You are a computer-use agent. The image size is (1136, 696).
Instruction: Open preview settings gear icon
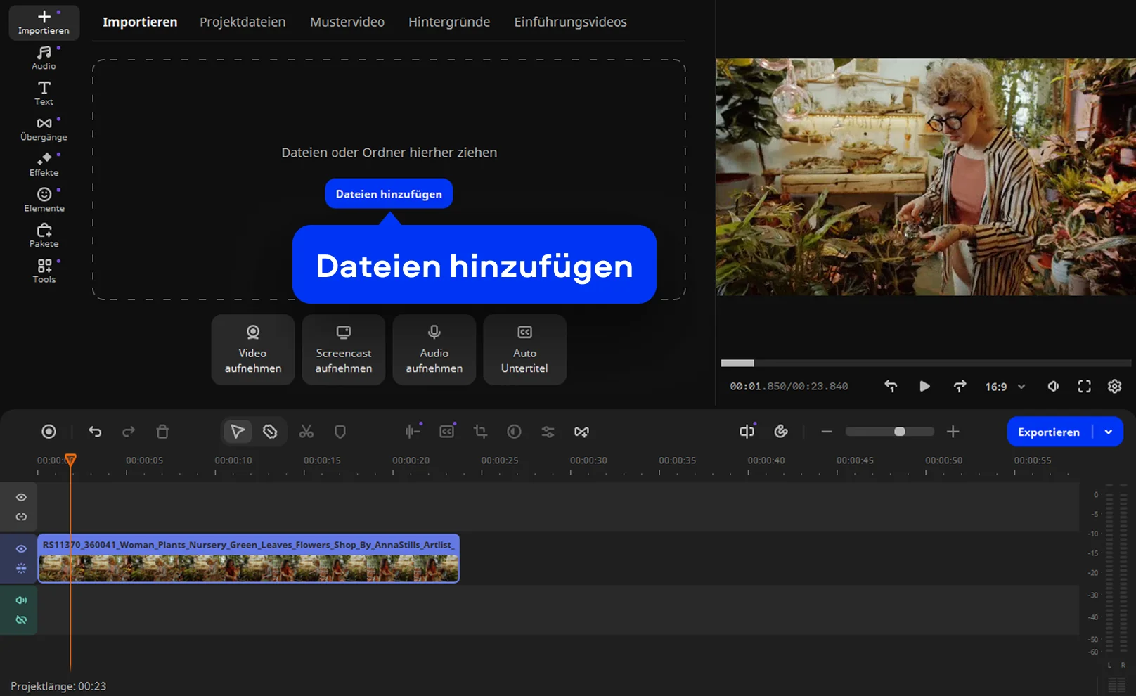point(1114,386)
